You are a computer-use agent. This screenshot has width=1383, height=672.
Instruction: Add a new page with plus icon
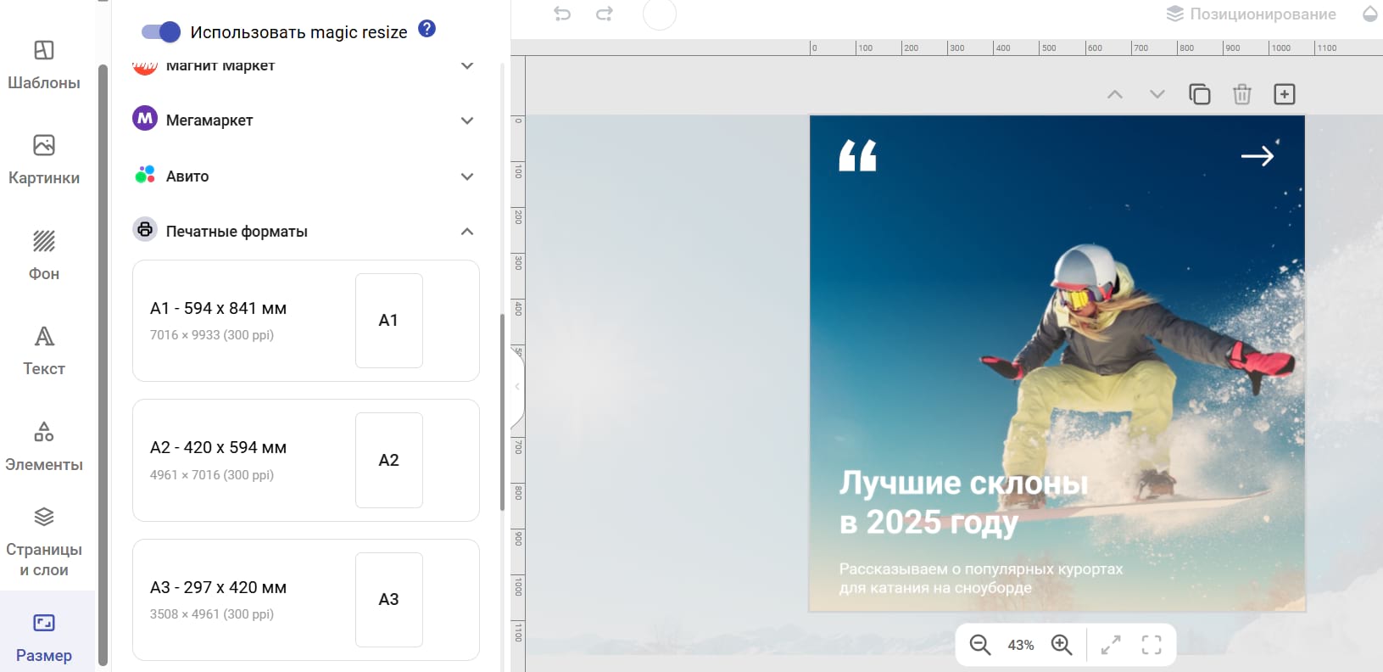[x=1284, y=94]
